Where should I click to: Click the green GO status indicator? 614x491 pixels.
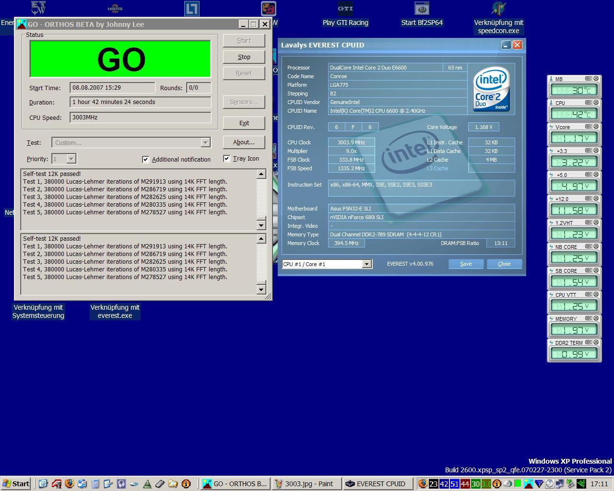coord(120,59)
